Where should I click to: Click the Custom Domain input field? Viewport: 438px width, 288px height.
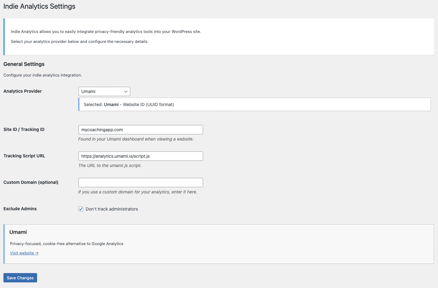coord(140,183)
